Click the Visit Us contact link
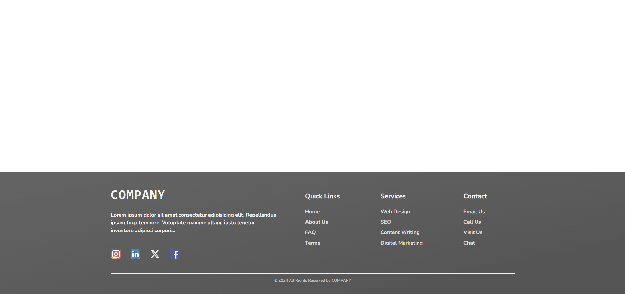This screenshot has height=294, width=625. coord(473,232)
